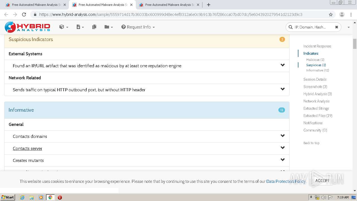The image size is (357, 201).
Task: Go to Incident Response in sidebar
Action: click(x=317, y=46)
